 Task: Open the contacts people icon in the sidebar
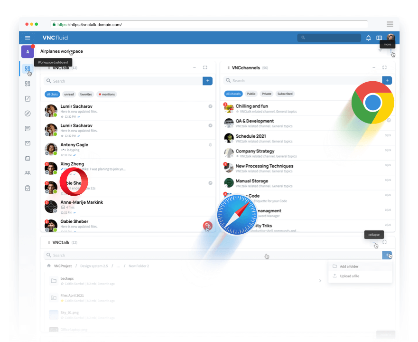(28, 173)
